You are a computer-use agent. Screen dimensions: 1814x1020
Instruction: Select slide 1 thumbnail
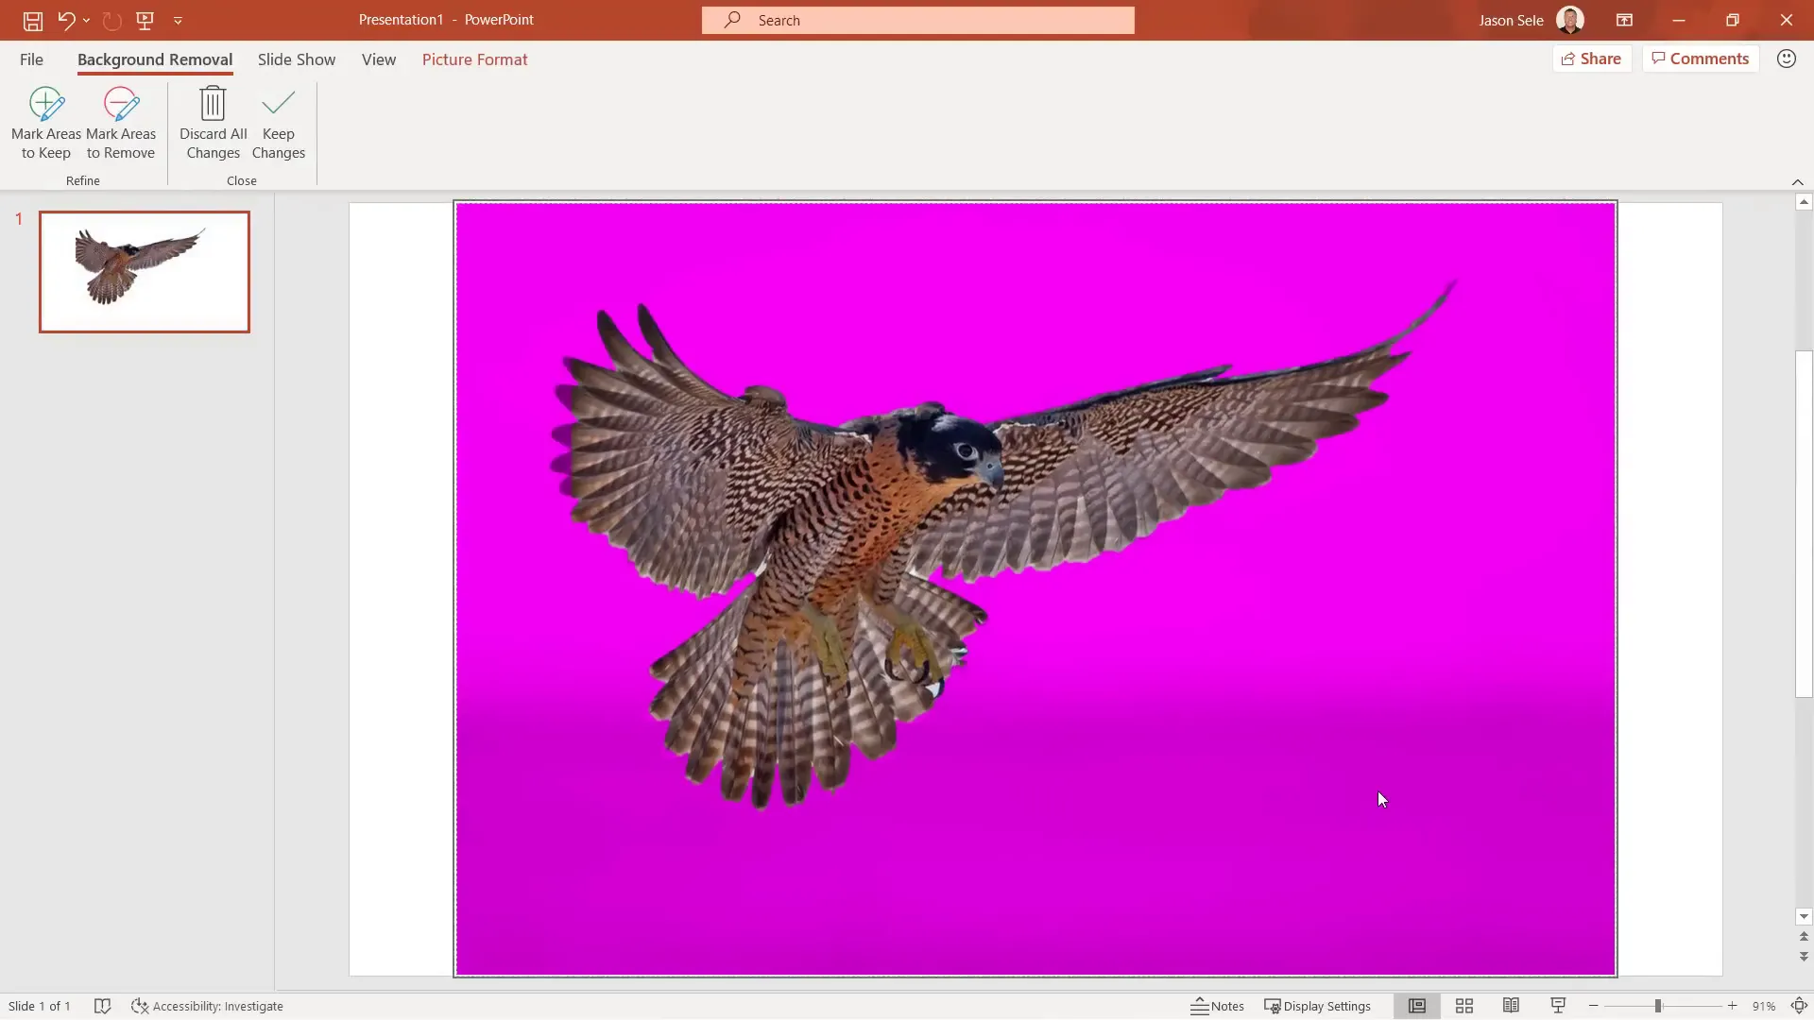point(145,272)
